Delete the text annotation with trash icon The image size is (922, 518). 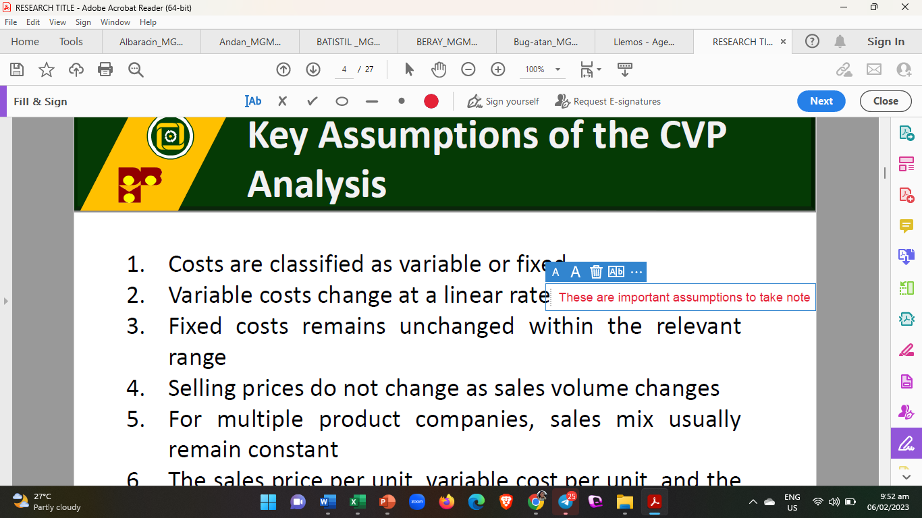point(596,272)
